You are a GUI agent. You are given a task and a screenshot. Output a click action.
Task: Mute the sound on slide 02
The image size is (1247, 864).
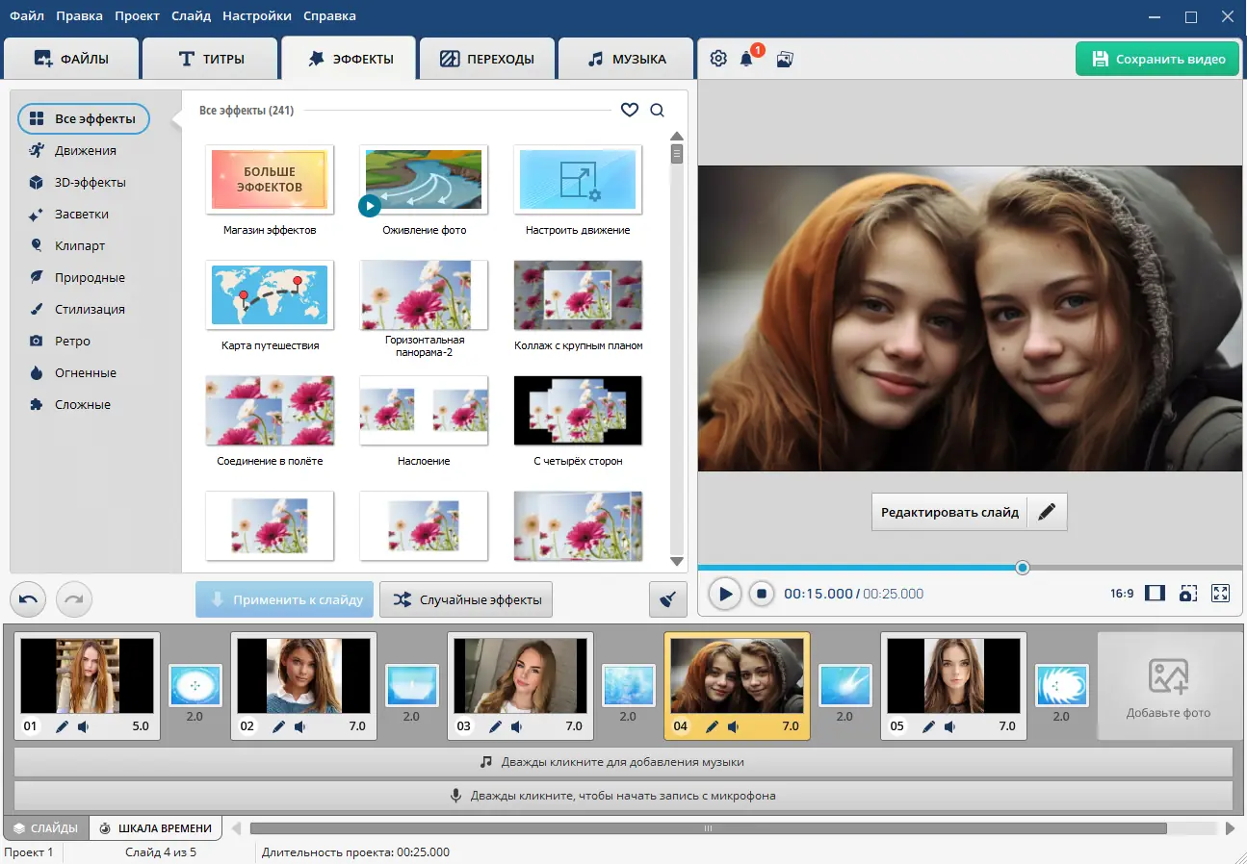click(300, 726)
